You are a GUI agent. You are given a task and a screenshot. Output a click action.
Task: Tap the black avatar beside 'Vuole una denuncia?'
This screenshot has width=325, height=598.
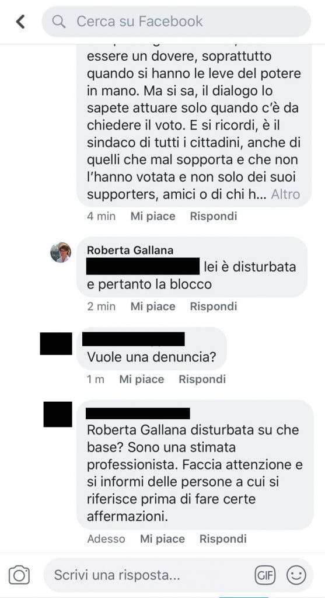(56, 343)
